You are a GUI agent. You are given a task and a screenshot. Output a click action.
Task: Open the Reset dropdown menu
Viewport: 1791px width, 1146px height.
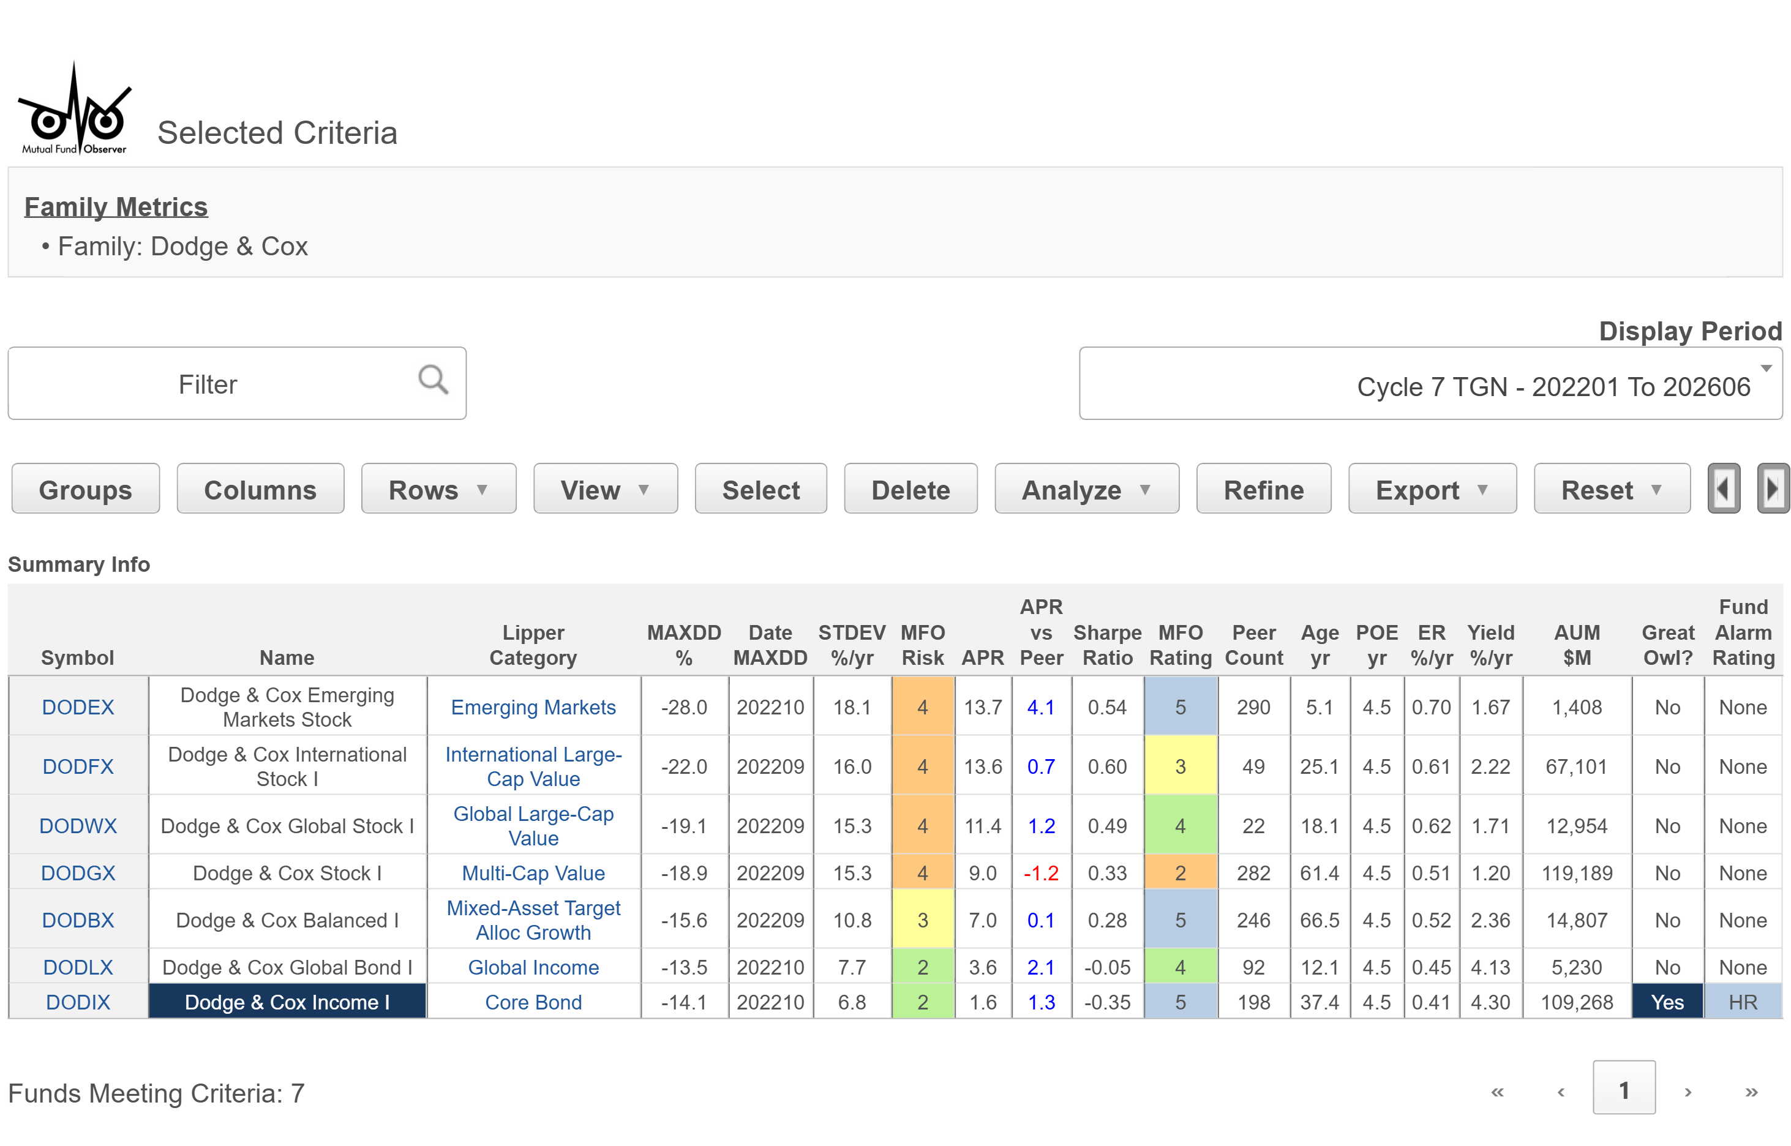[x=1612, y=489]
